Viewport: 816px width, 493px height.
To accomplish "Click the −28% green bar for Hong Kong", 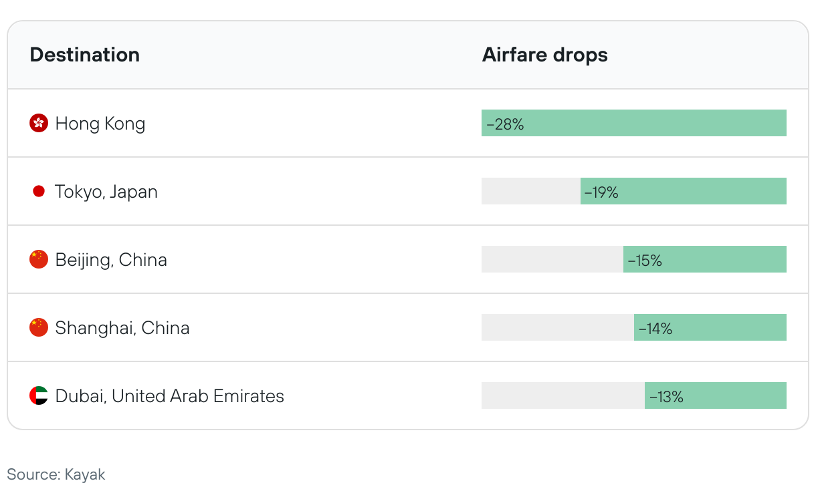I will tap(633, 124).
